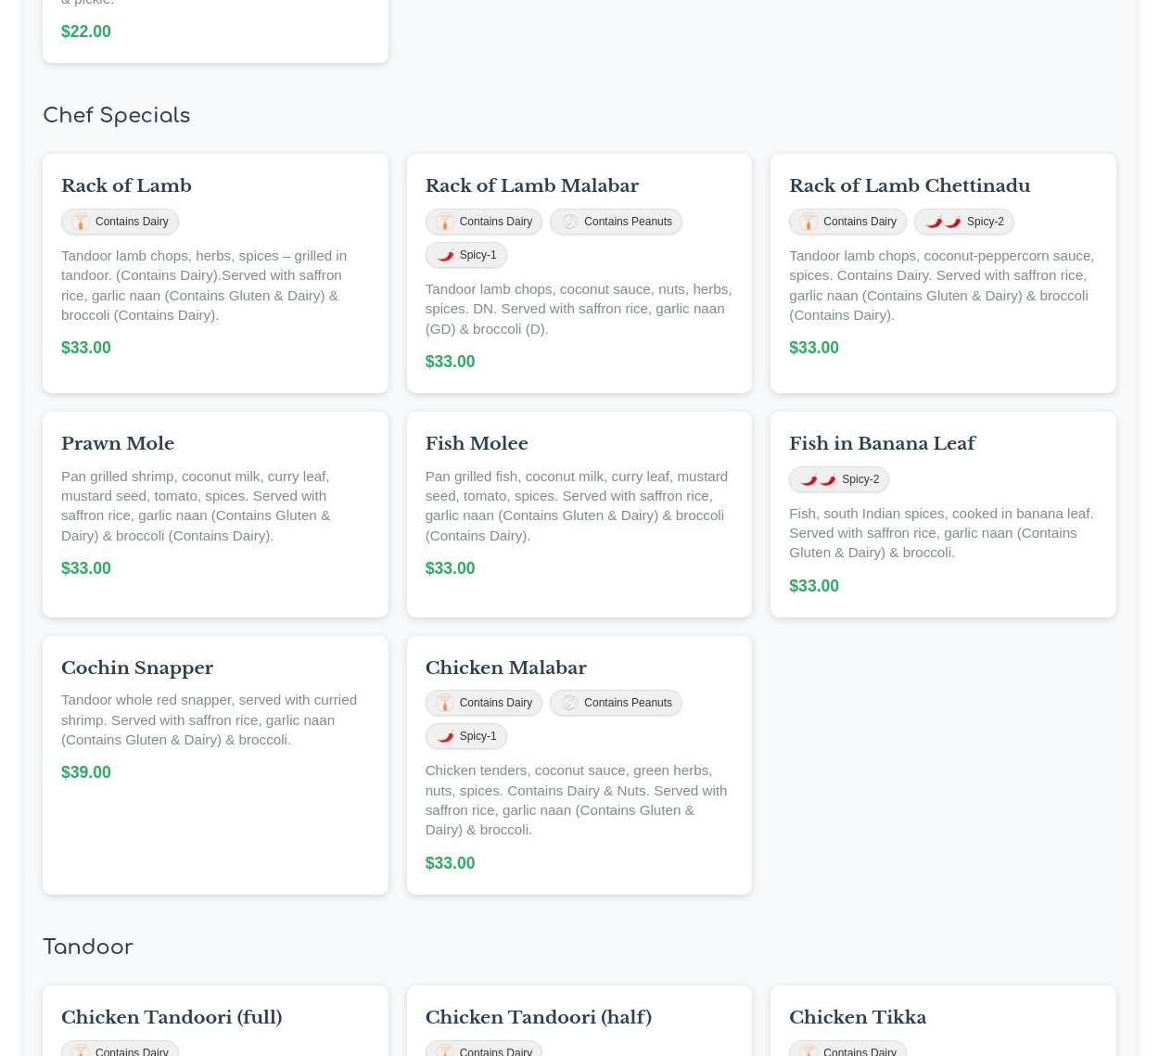Open the Fish Molee dish
Viewport: 1159px width, 1056px height.
pos(476,443)
